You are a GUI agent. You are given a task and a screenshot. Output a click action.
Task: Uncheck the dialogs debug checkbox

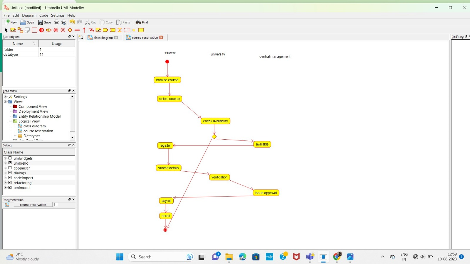(10, 173)
